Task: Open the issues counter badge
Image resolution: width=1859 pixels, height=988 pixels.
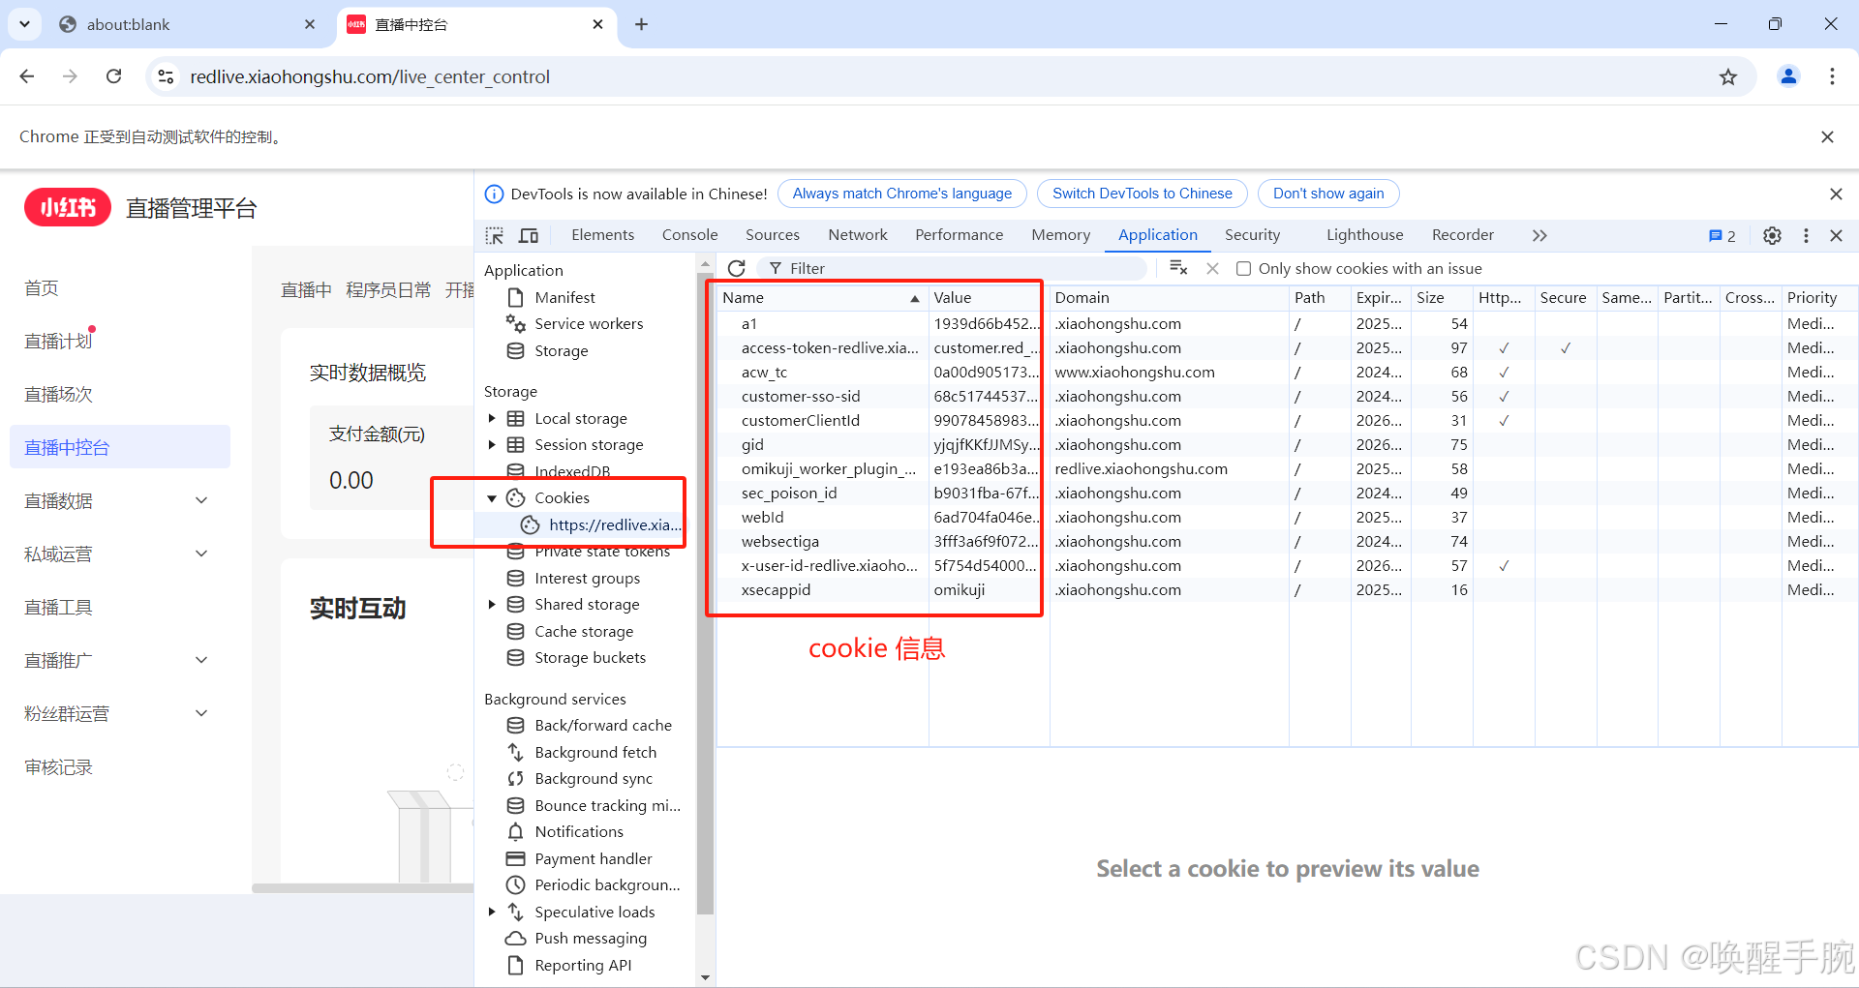Action: tap(1722, 235)
